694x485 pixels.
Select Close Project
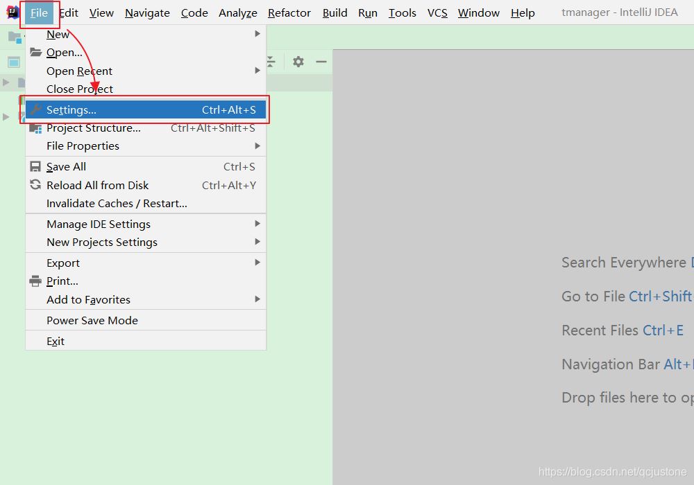point(80,89)
